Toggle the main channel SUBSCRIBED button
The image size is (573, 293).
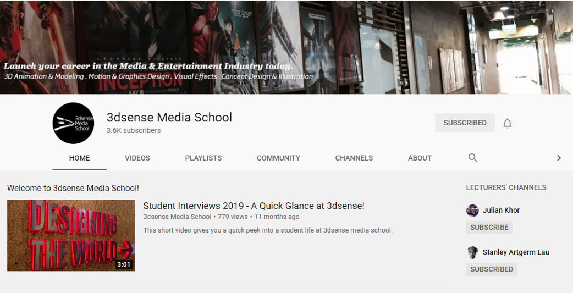pyautogui.click(x=465, y=123)
